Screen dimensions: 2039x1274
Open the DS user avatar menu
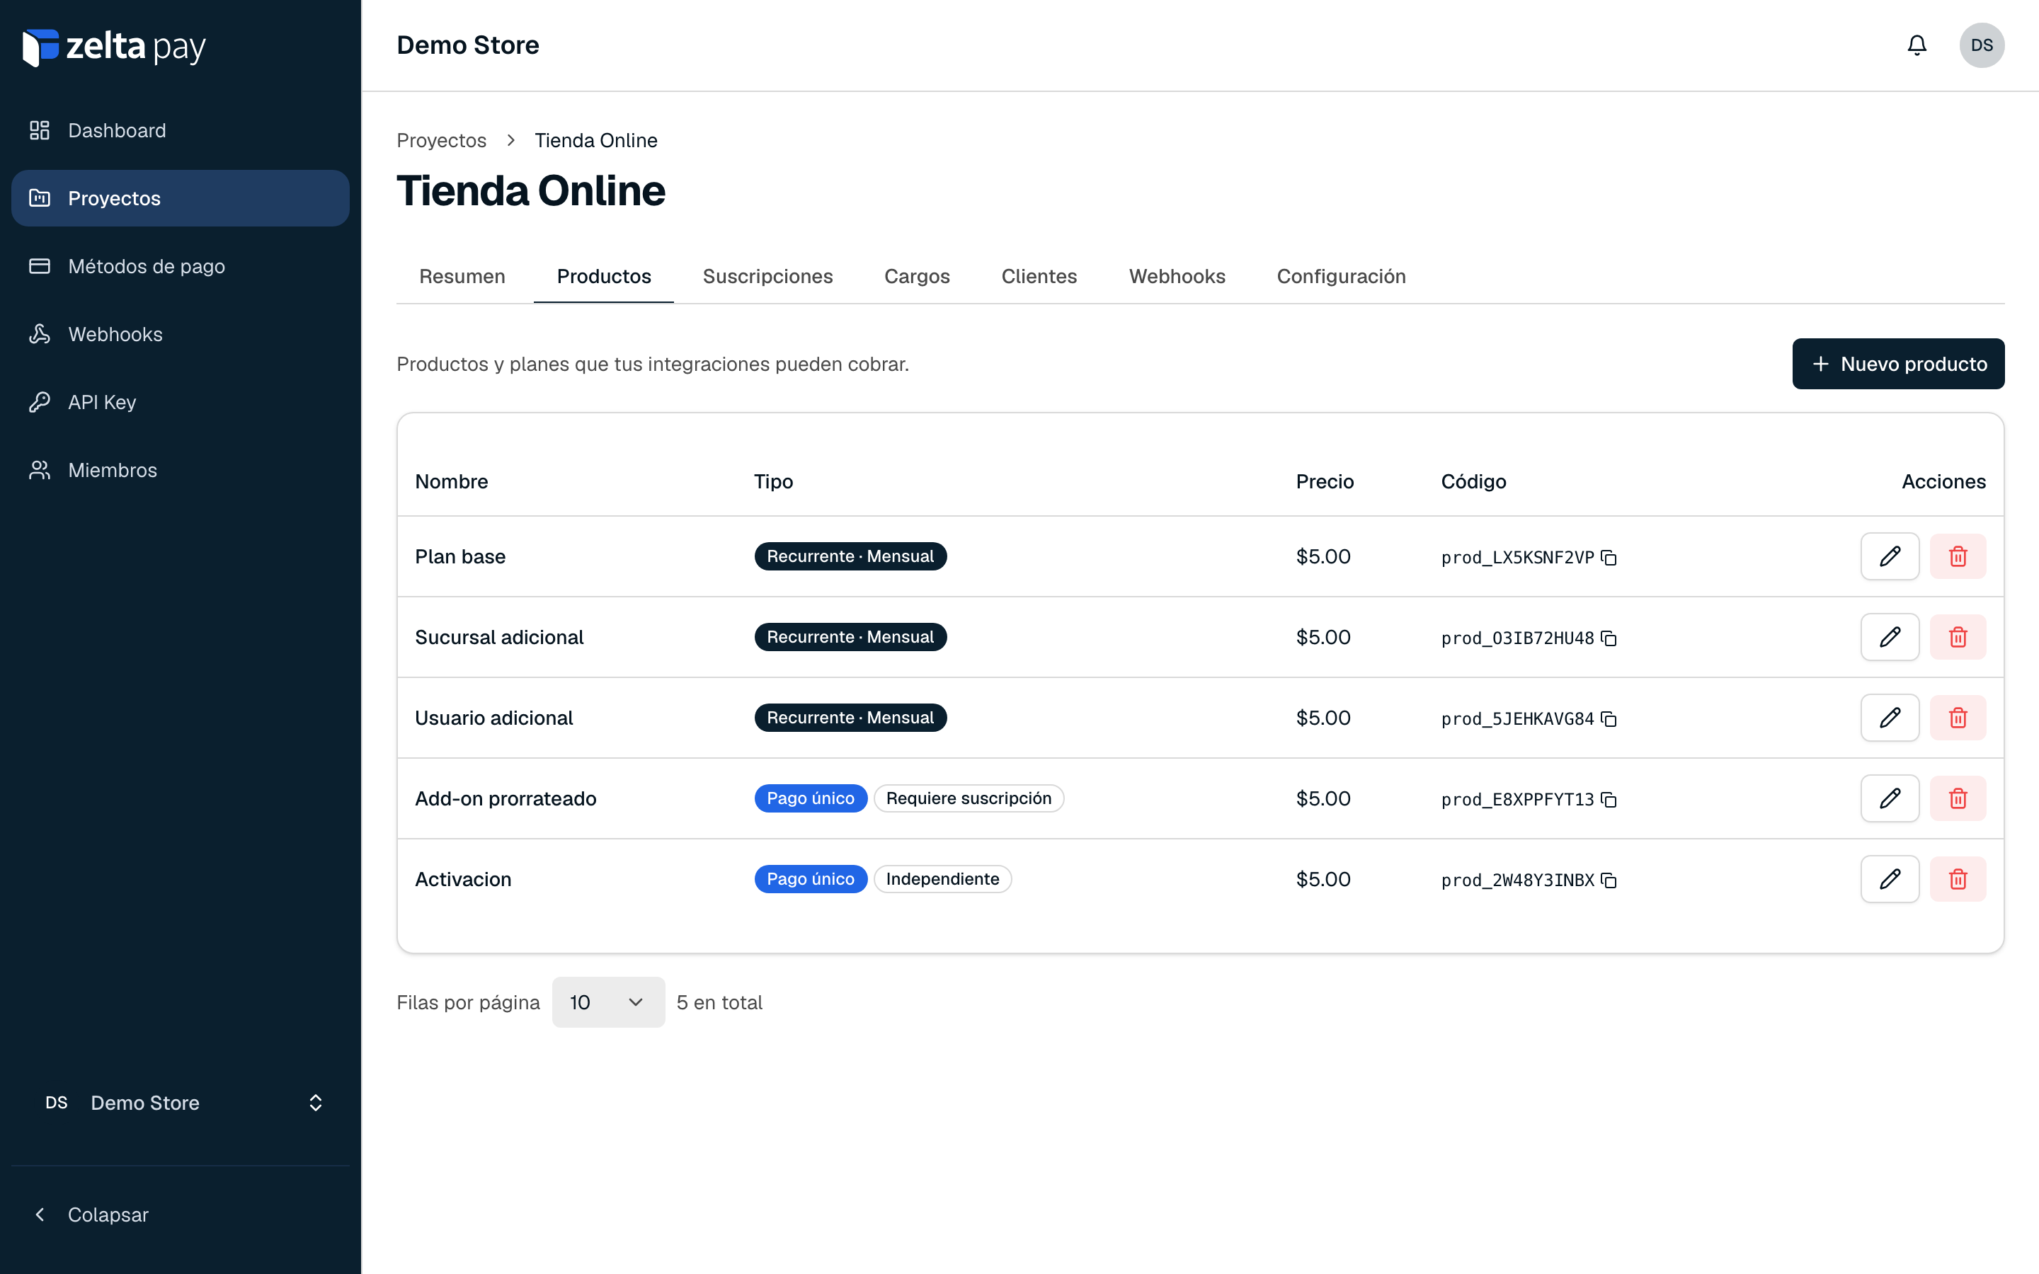pos(1982,45)
